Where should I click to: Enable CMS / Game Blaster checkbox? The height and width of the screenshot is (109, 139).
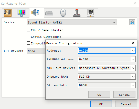[x=28, y=30]
